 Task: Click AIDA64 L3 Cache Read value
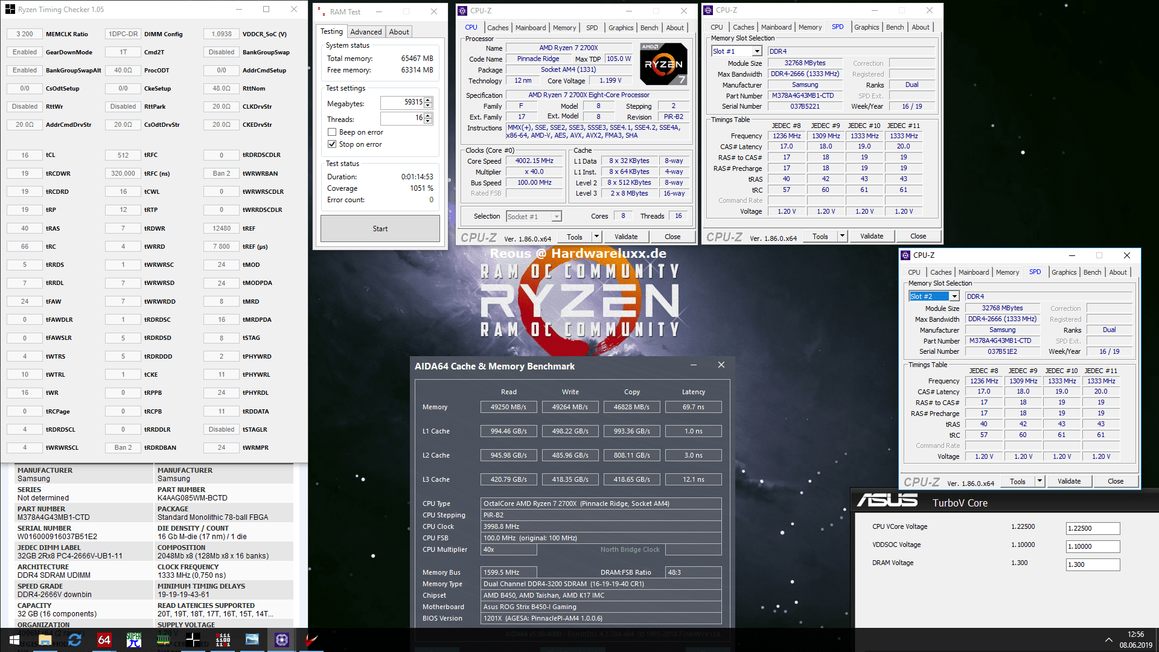tap(508, 479)
